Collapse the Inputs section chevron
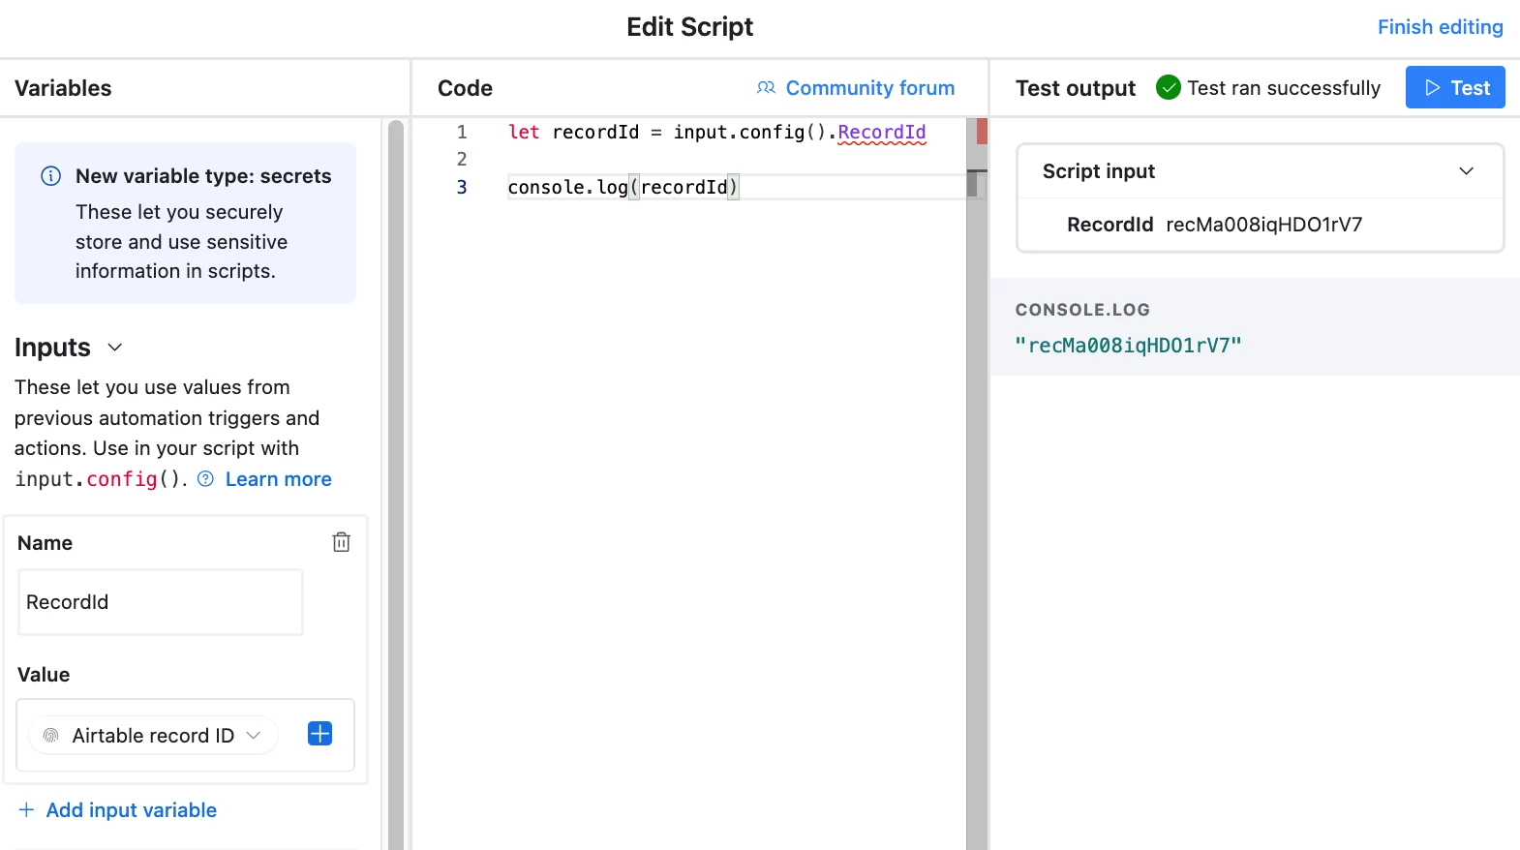 point(114,348)
